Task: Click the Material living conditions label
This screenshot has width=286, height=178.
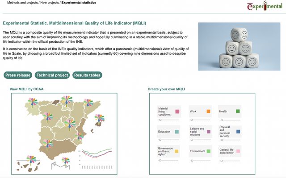Action: click(164, 112)
